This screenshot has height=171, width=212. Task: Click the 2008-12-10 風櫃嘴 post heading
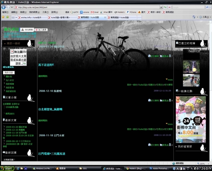tap(50, 91)
